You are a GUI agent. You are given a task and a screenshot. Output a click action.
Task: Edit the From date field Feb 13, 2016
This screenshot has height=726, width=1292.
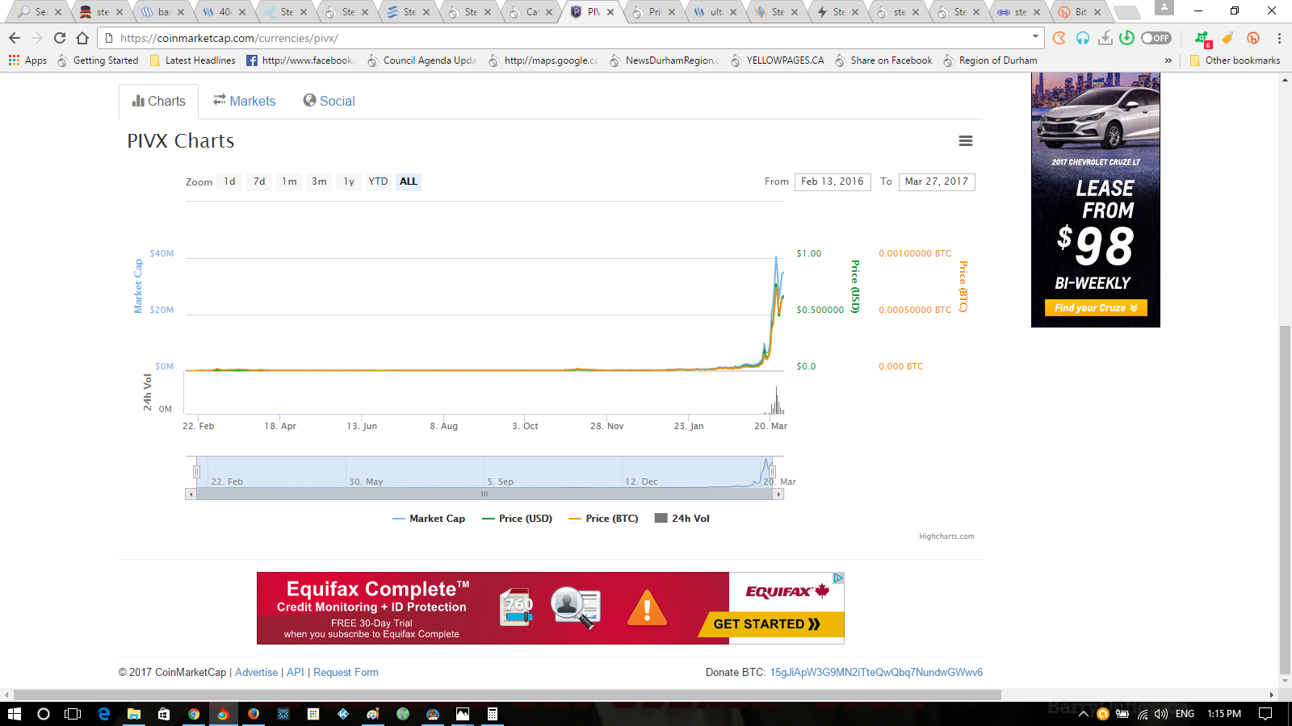click(x=833, y=181)
